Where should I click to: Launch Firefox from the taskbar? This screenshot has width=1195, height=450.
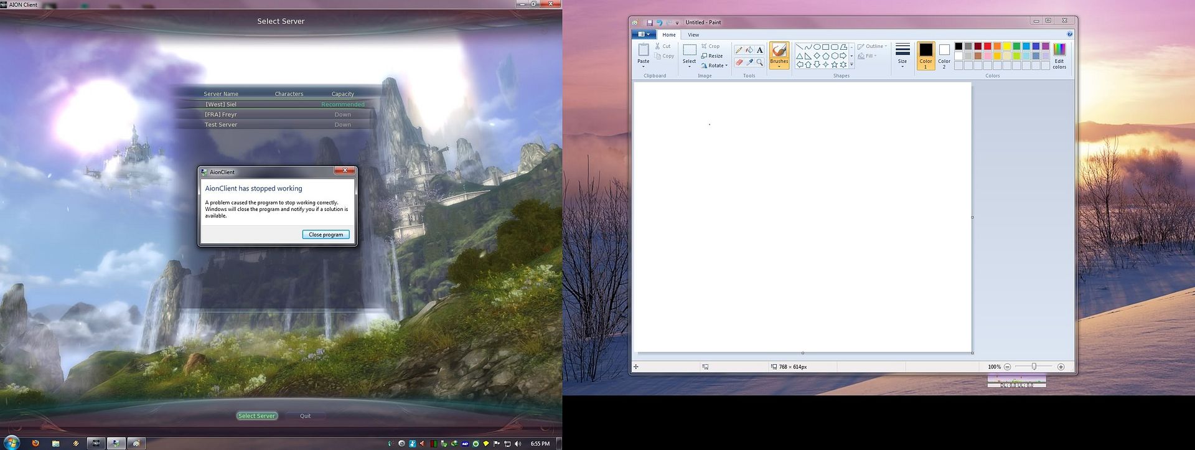(x=35, y=443)
